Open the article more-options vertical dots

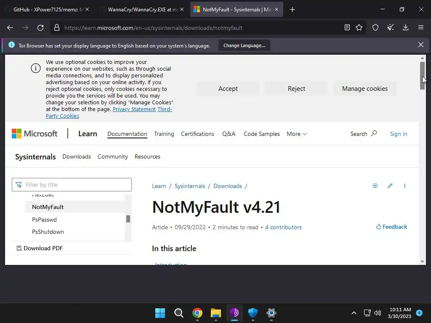point(404,186)
